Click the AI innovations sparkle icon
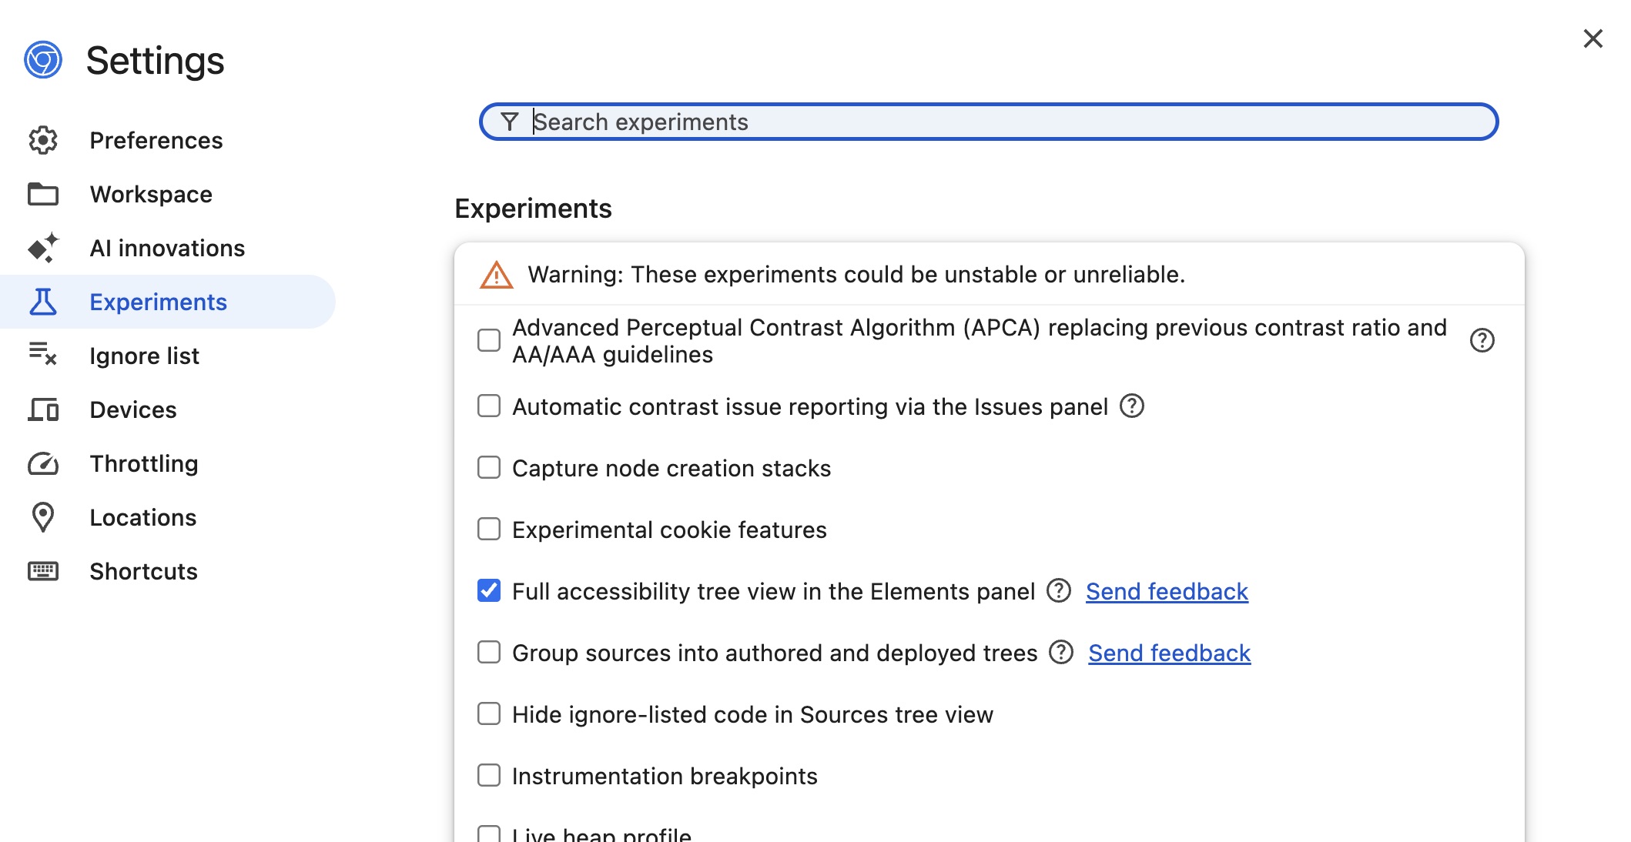Image resolution: width=1631 pixels, height=842 pixels. click(x=44, y=248)
